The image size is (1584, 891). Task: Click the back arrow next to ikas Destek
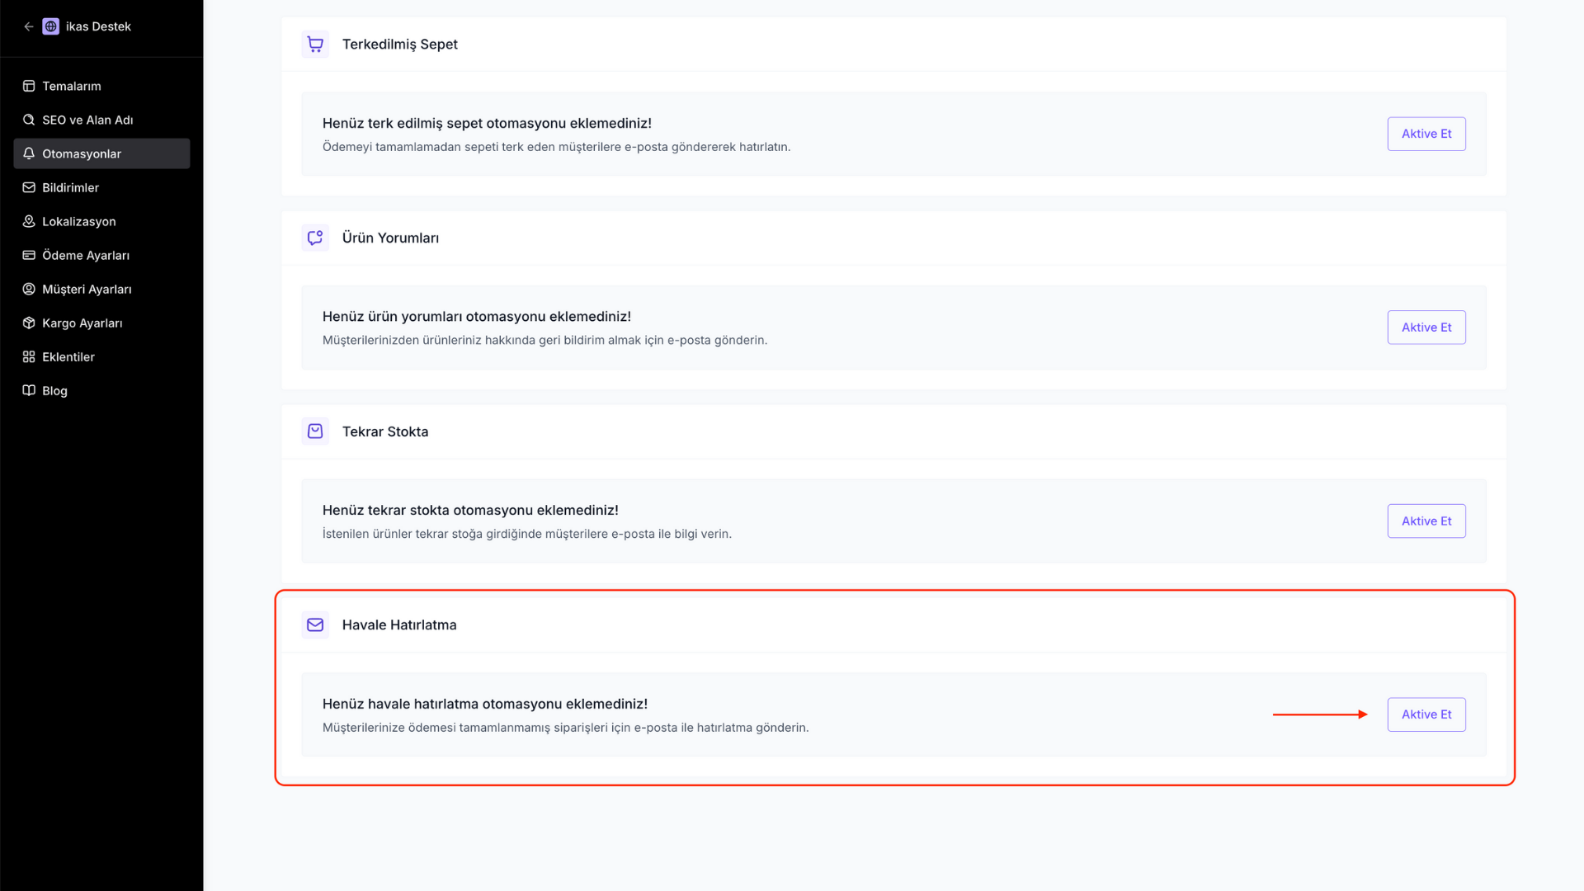coord(29,26)
